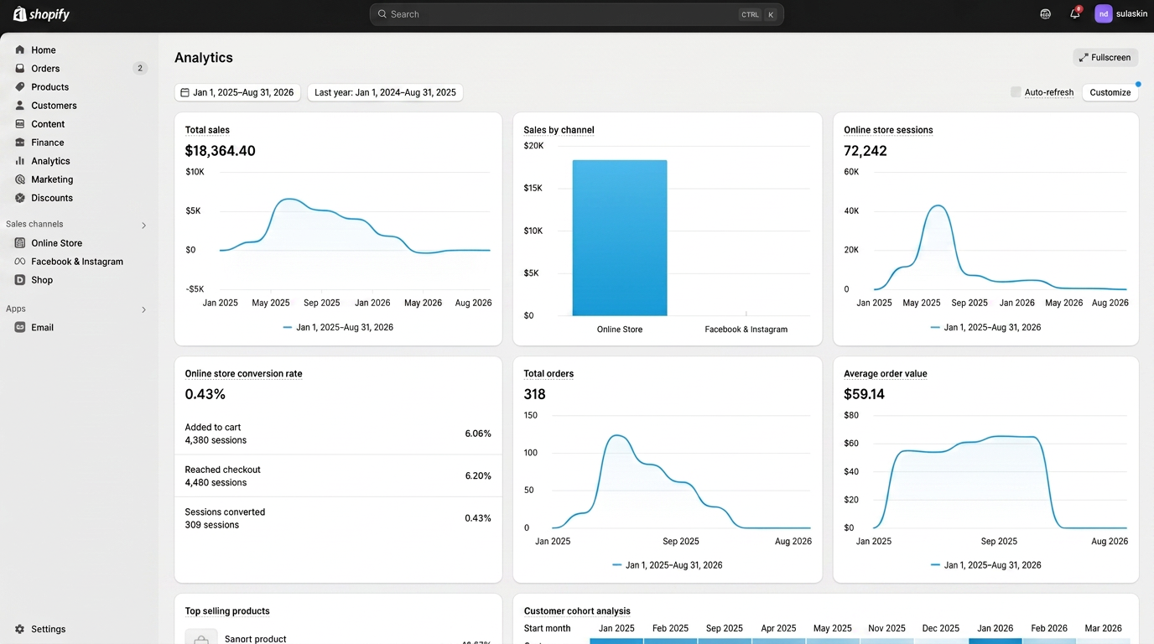Click the globe icon in top bar
Viewport: 1154px width, 644px height.
[1045, 14]
